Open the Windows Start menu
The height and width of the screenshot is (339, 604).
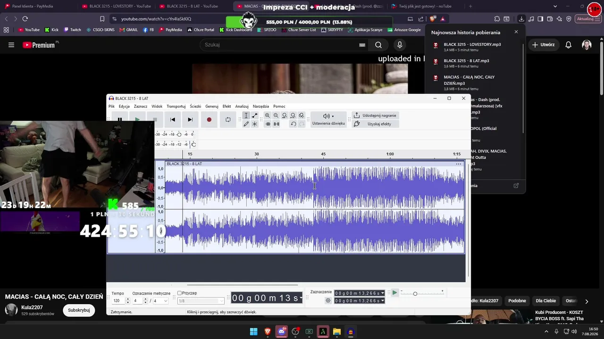click(254, 332)
